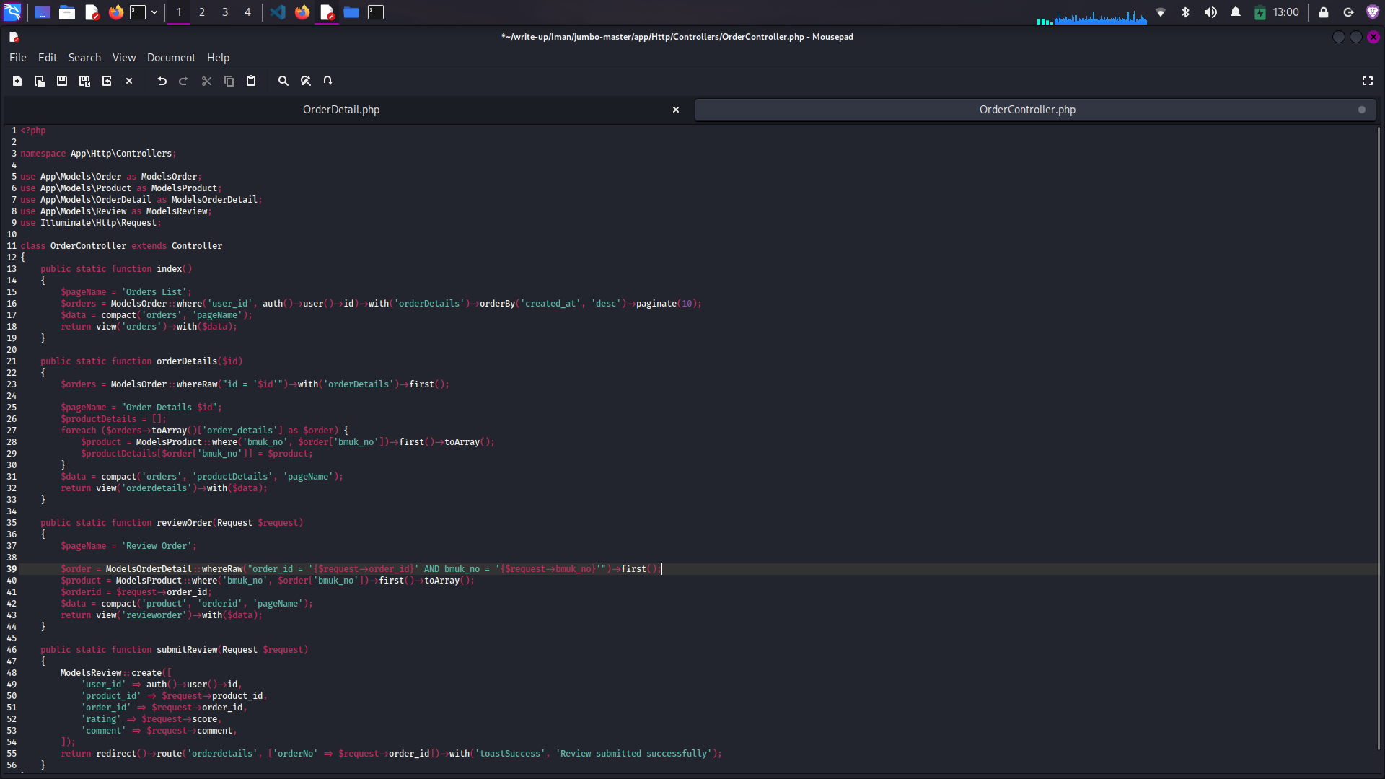Expand the terminal launcher dropdown arrow

point(154,12)
